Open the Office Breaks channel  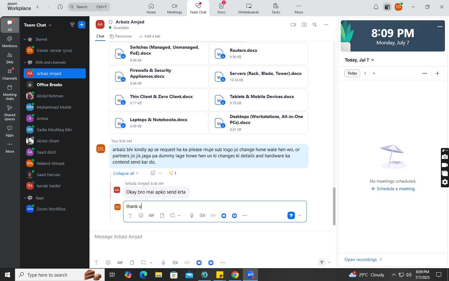(x=55, y=85)
